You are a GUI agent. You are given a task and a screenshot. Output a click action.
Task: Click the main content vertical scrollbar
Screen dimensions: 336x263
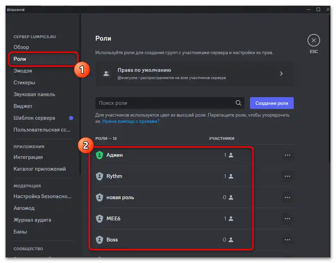point(329,88)
